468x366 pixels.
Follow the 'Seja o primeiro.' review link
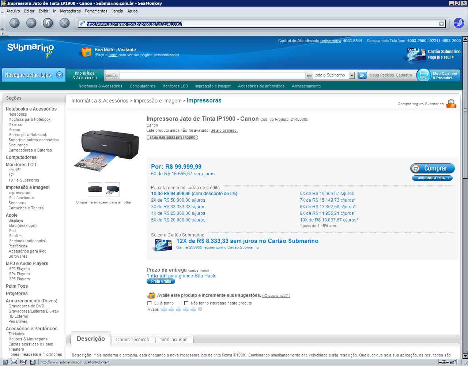click(x=224, y=130)
